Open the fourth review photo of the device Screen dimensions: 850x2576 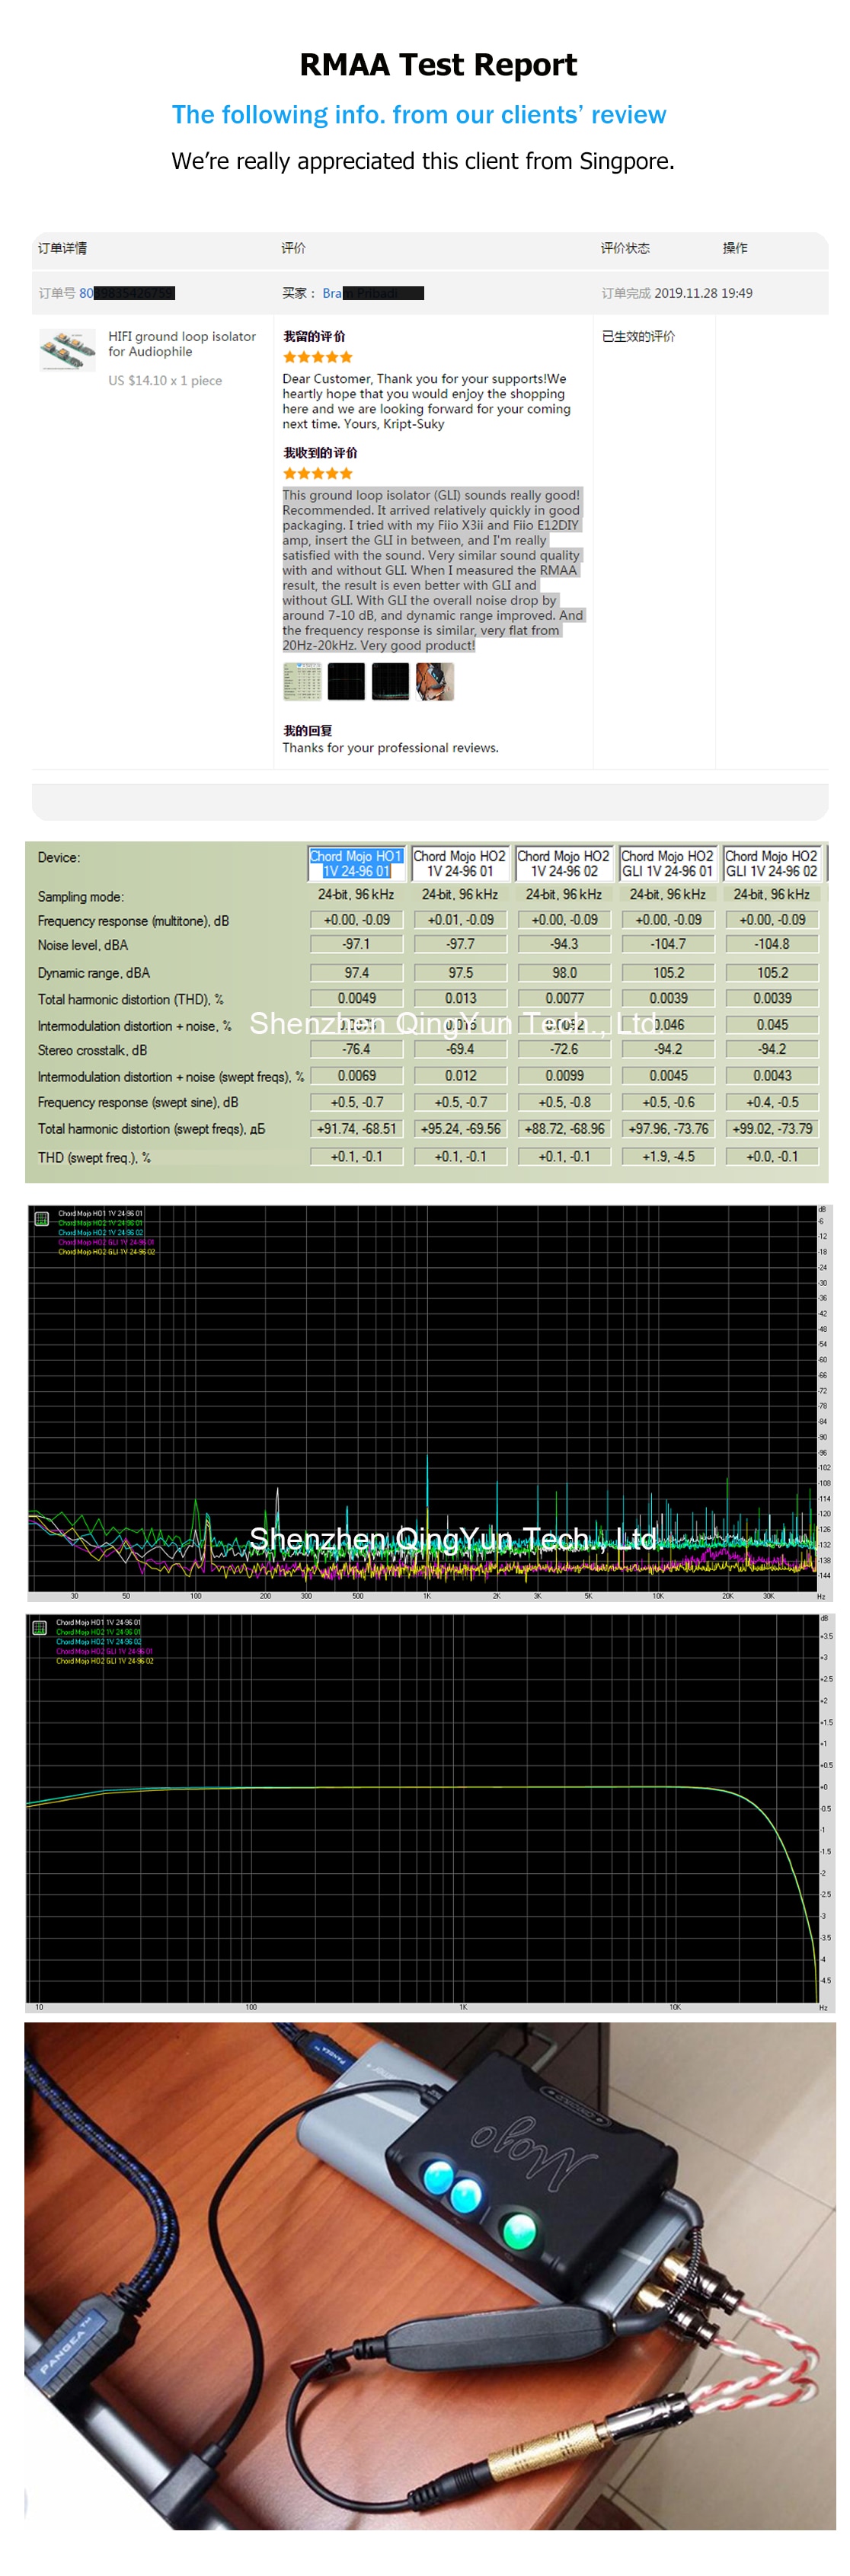(x=434, y=682)
